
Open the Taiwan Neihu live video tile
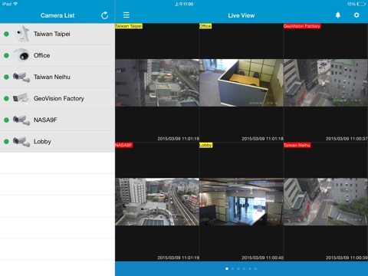click(326, 202)
